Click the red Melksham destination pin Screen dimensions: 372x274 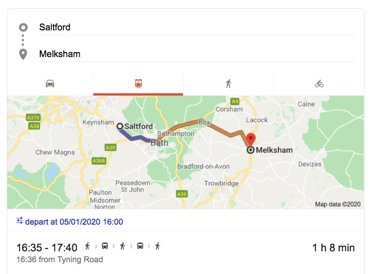pyautogui.click(x=251, y=139)
